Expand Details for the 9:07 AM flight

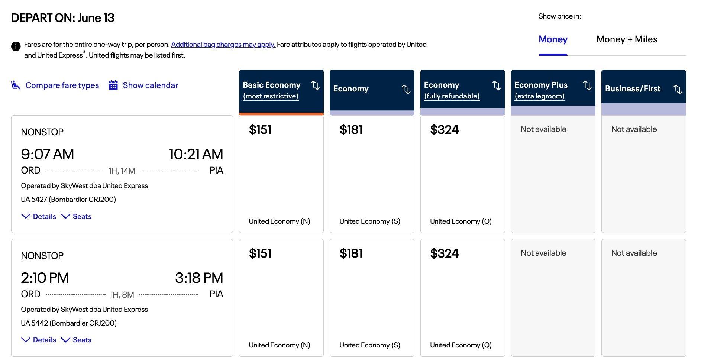pyautogui.click(x=39, y=216)
